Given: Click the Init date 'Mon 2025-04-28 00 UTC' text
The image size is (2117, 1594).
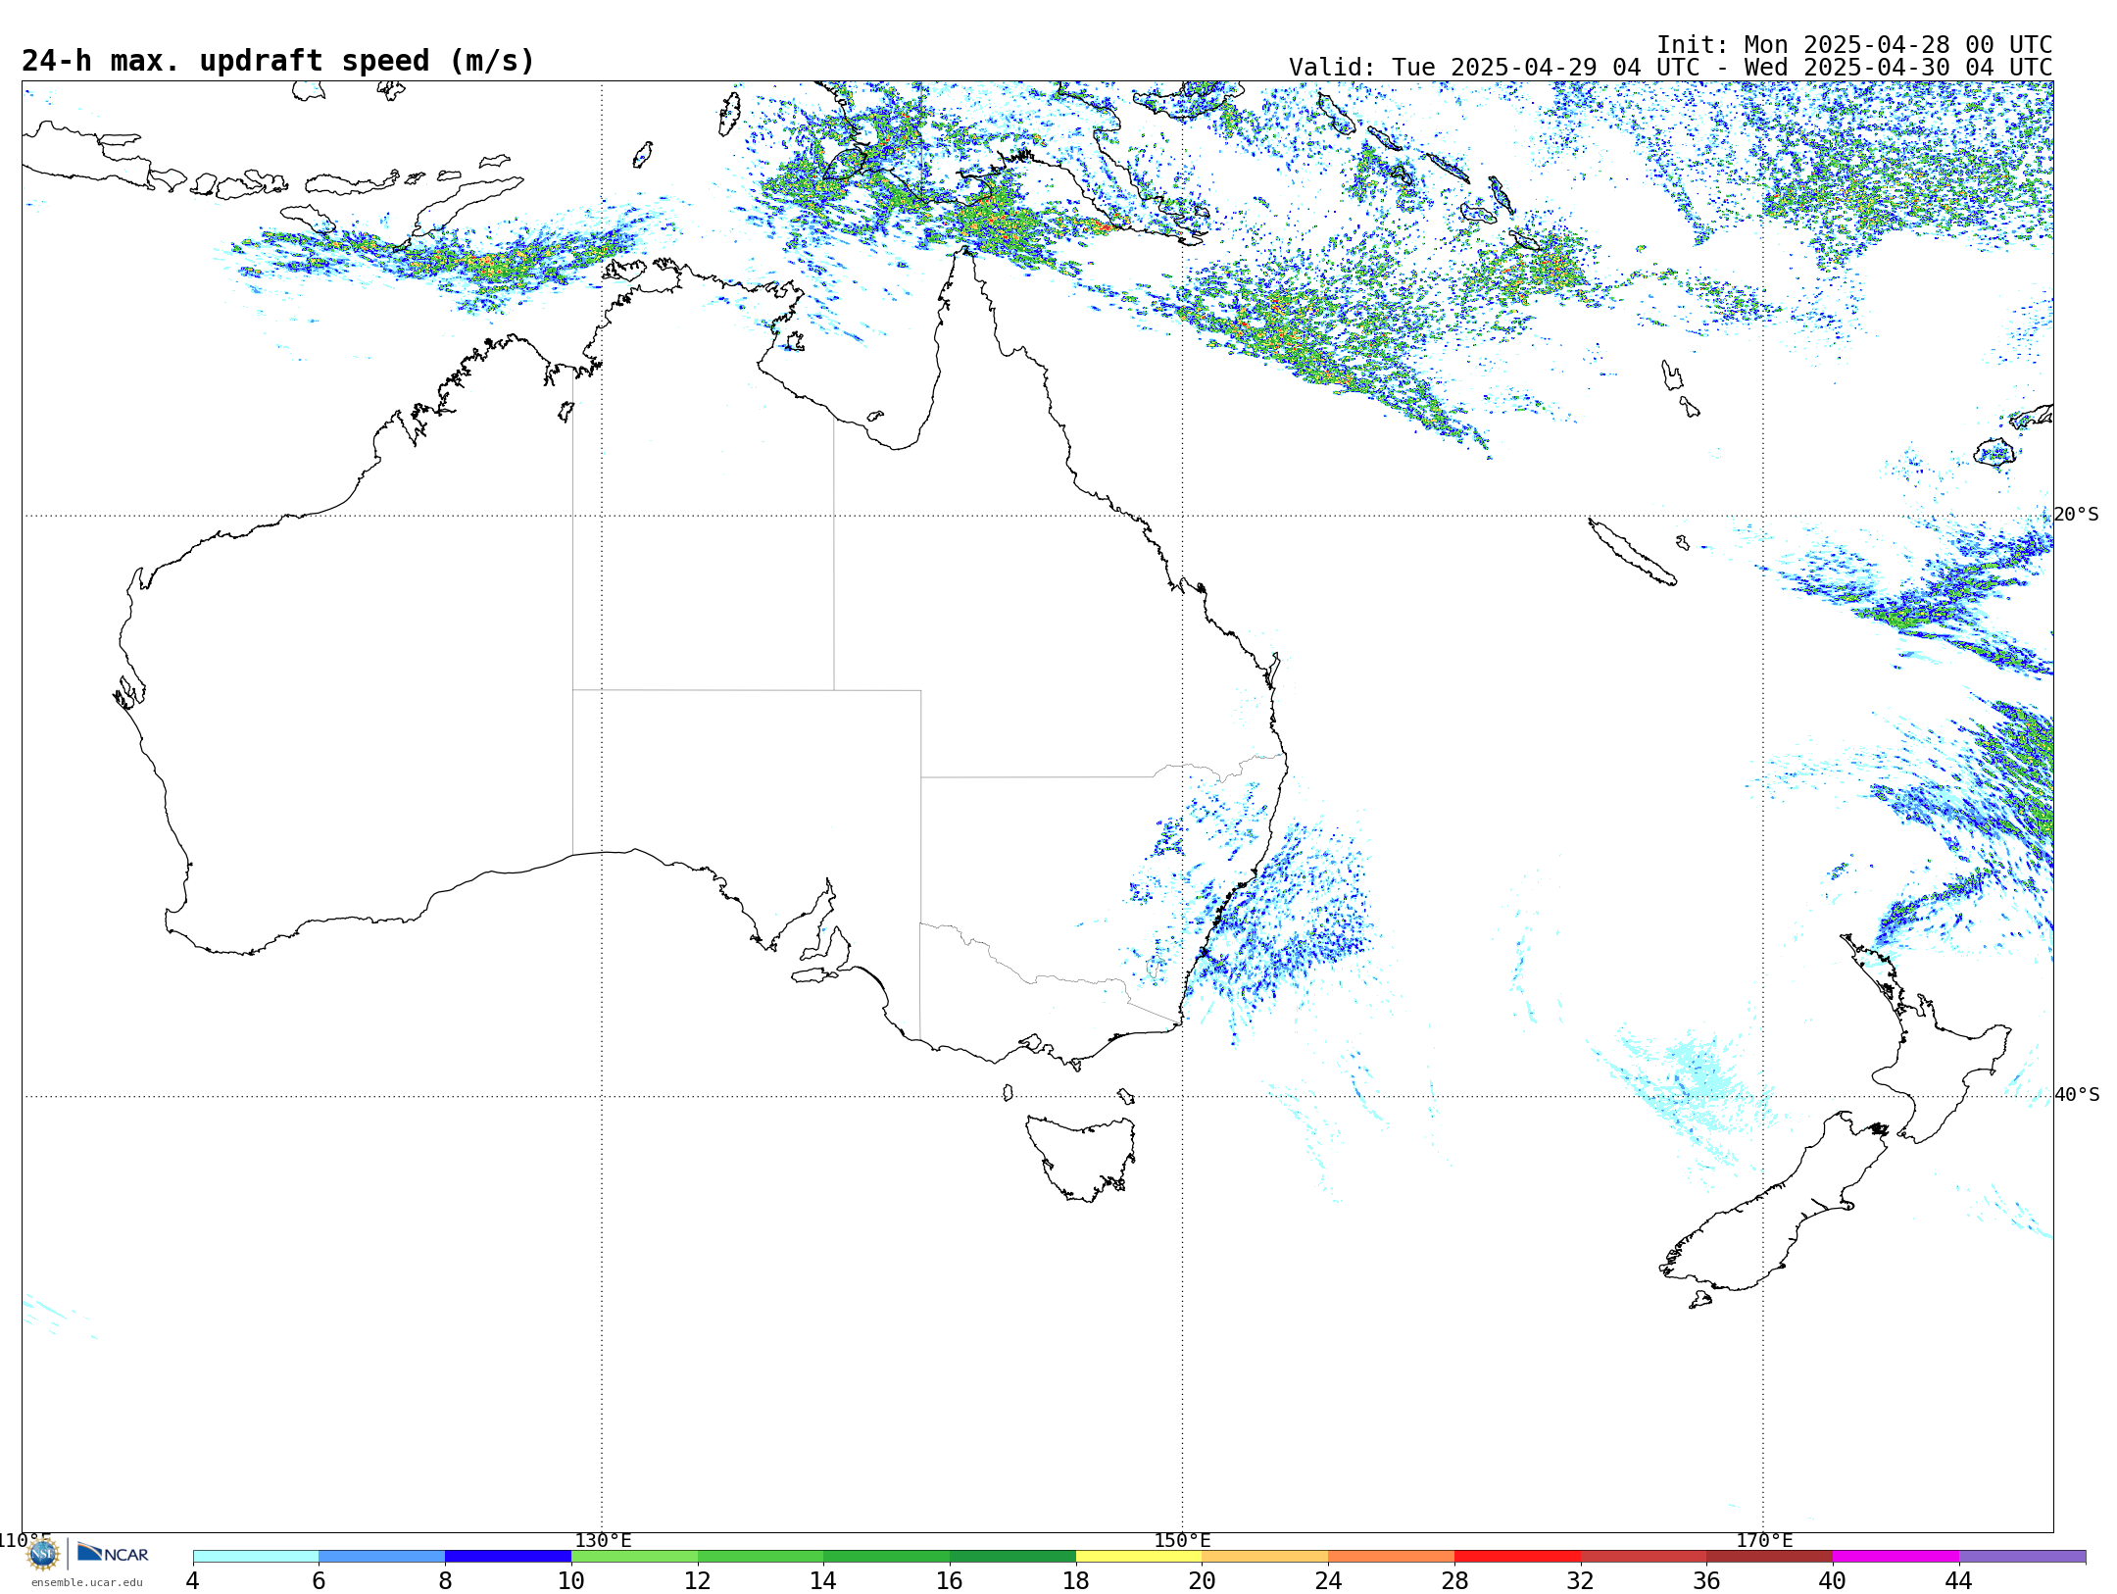Looking at the screenshot, I should click(1898, 45).
